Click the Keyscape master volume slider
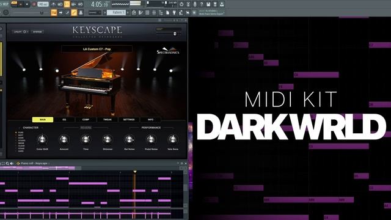 pyautogui.click(x=169, y=34)
